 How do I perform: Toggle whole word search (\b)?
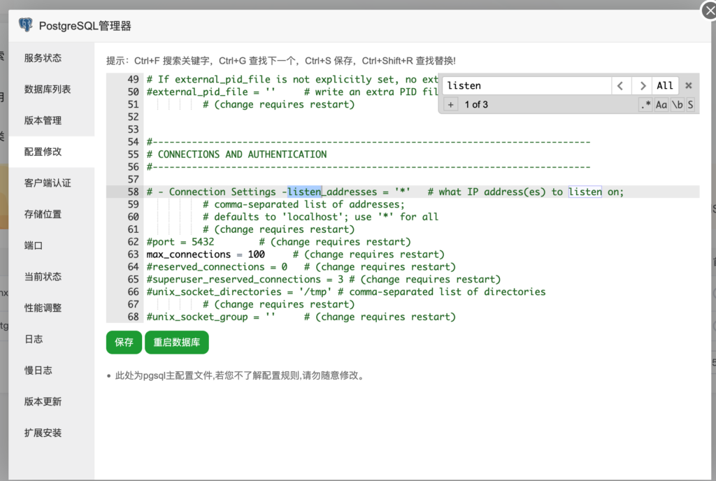tap(677, 105)
